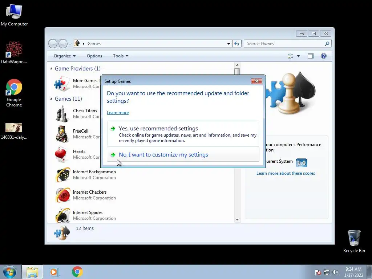This screenshot has width=372, height=279.
Task: Click the network tray icon
Action: [x=327, y=272]
